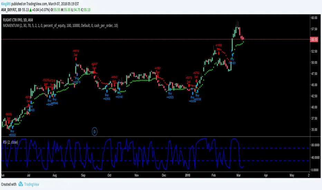
Task: Click the +0.04 (+0.07%) change value
Action: (41, 10)
